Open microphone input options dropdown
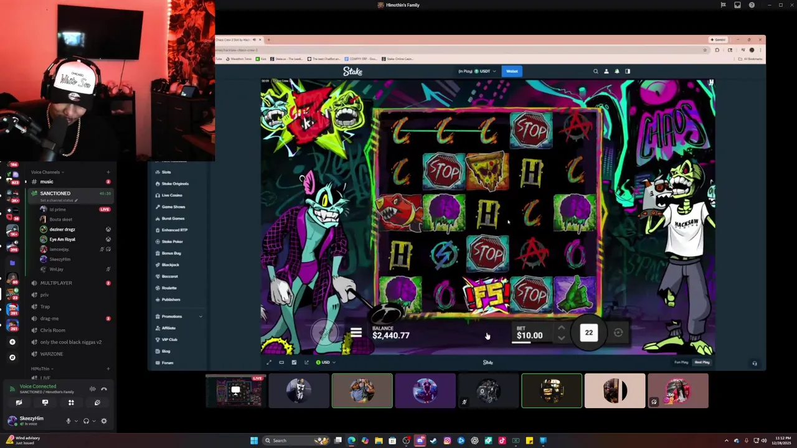The height and width of the screenshot is (448, 797). tap(75, 421)
